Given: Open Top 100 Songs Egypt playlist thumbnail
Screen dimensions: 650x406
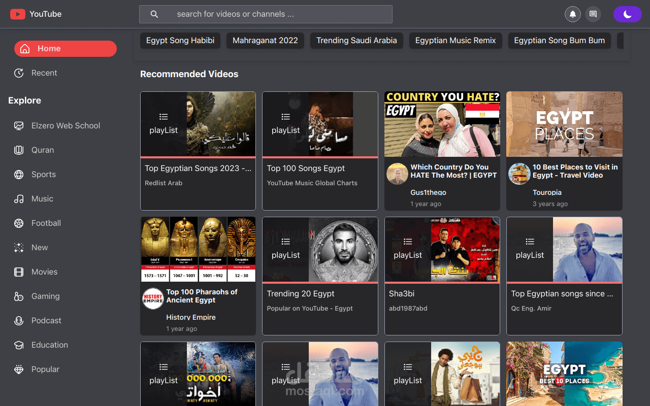Looking at the screenshot, I should [320, 124].
